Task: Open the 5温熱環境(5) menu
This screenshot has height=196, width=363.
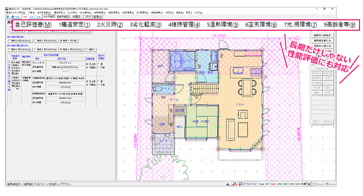Action: point(223,24)
